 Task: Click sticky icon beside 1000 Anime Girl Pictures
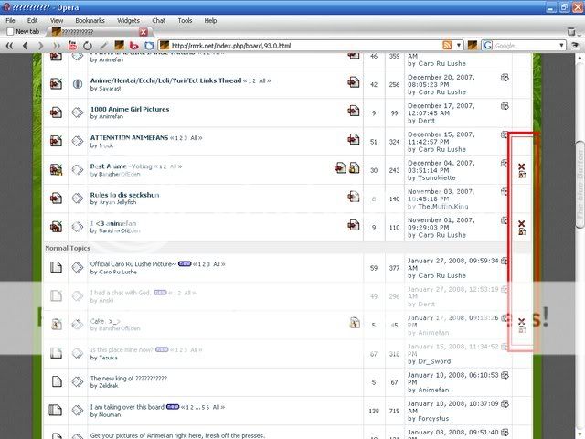pos(353,110)
